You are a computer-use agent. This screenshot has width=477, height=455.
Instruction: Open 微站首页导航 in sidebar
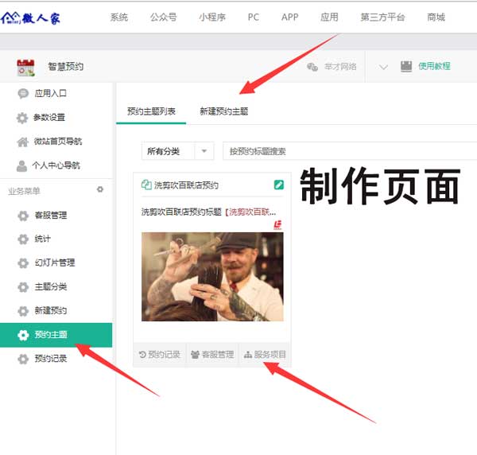coord(58,142)
